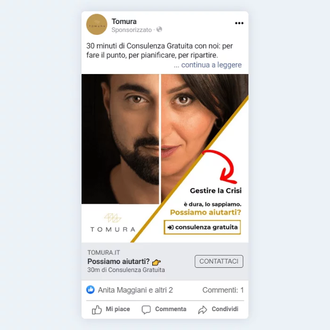
Task: Click the Commenta speech bubble icon
Action: (x=146, y=310)
